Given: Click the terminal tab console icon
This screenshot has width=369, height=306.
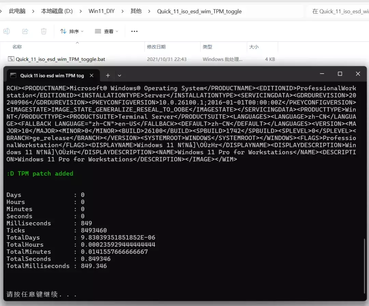Looking at the screenshot, I should pos(13,75).
